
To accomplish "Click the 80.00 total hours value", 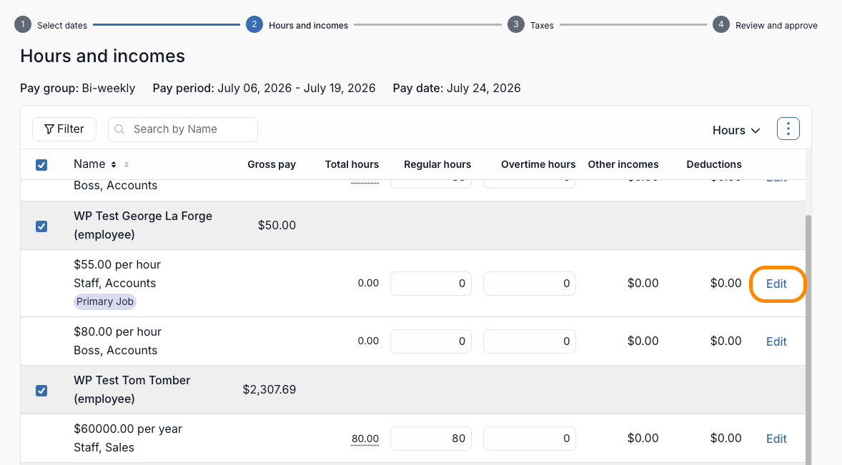I will (x=365, y=439).
